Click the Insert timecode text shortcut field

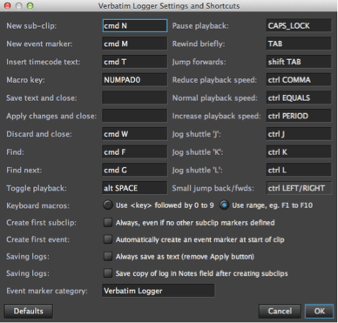tap(135, 62)
